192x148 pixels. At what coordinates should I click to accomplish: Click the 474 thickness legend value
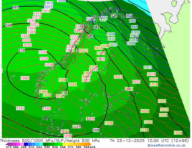9,147
